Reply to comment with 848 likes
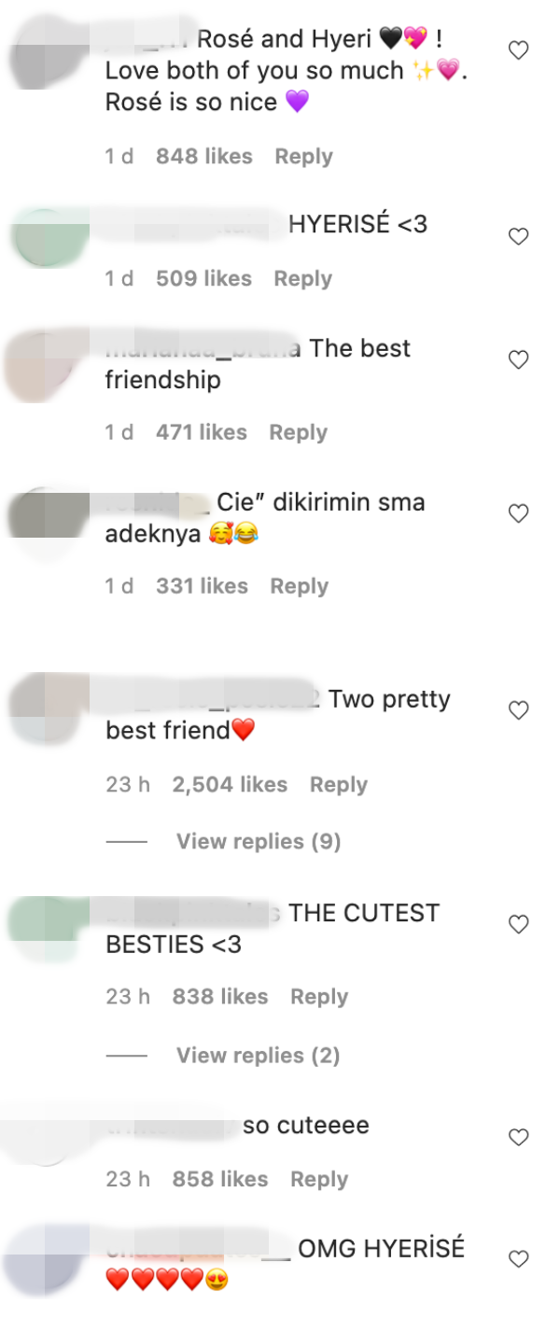 coord(303,157)
